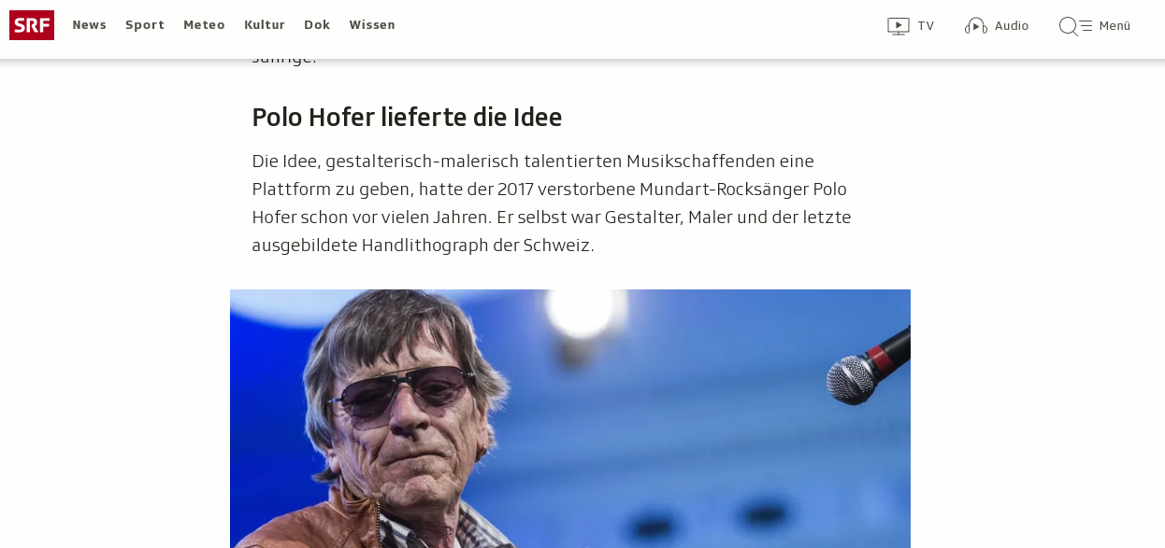Click the Audio headphones play icon
The image size is (1165, 548).
[x=976, y=26]
